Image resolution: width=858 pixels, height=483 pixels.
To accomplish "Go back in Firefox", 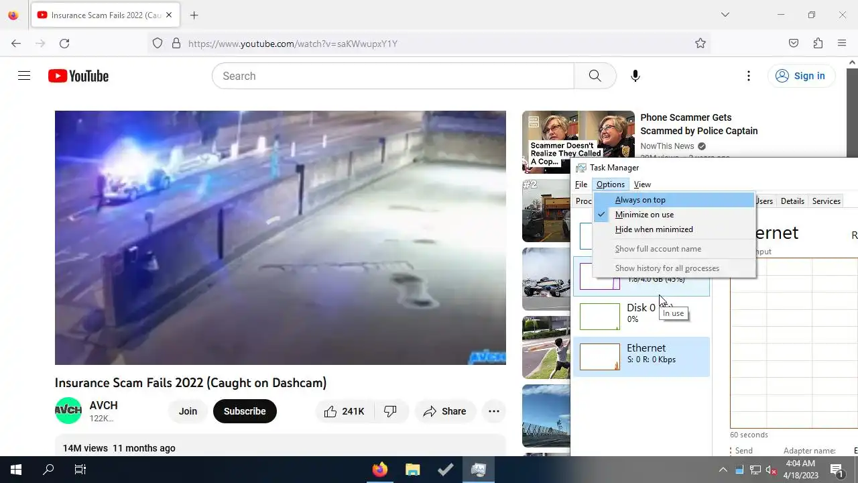I will tap(16, 43).
